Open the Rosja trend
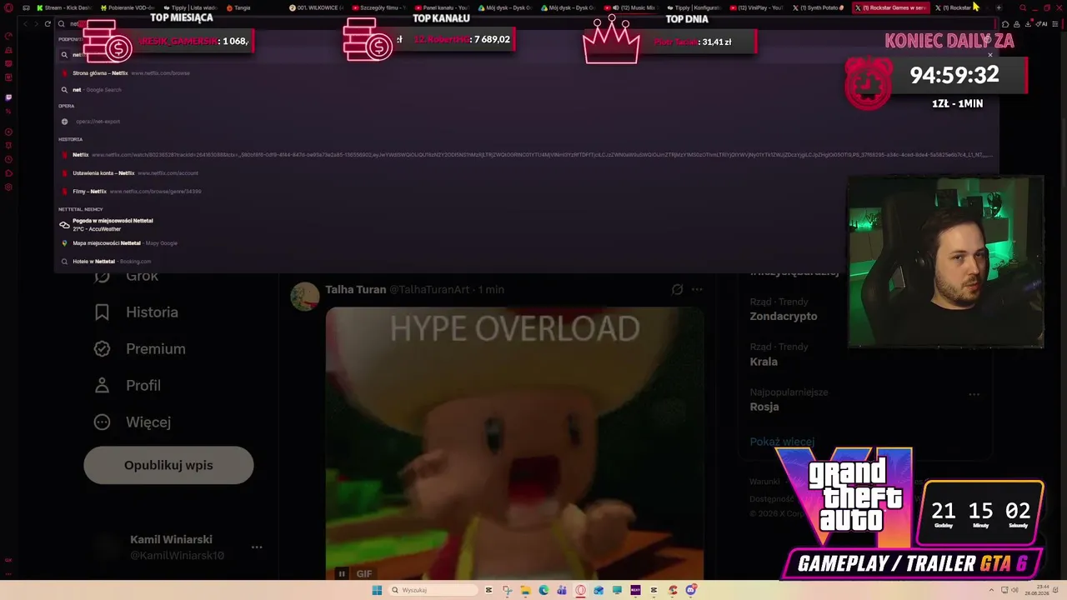 [764, 407]
